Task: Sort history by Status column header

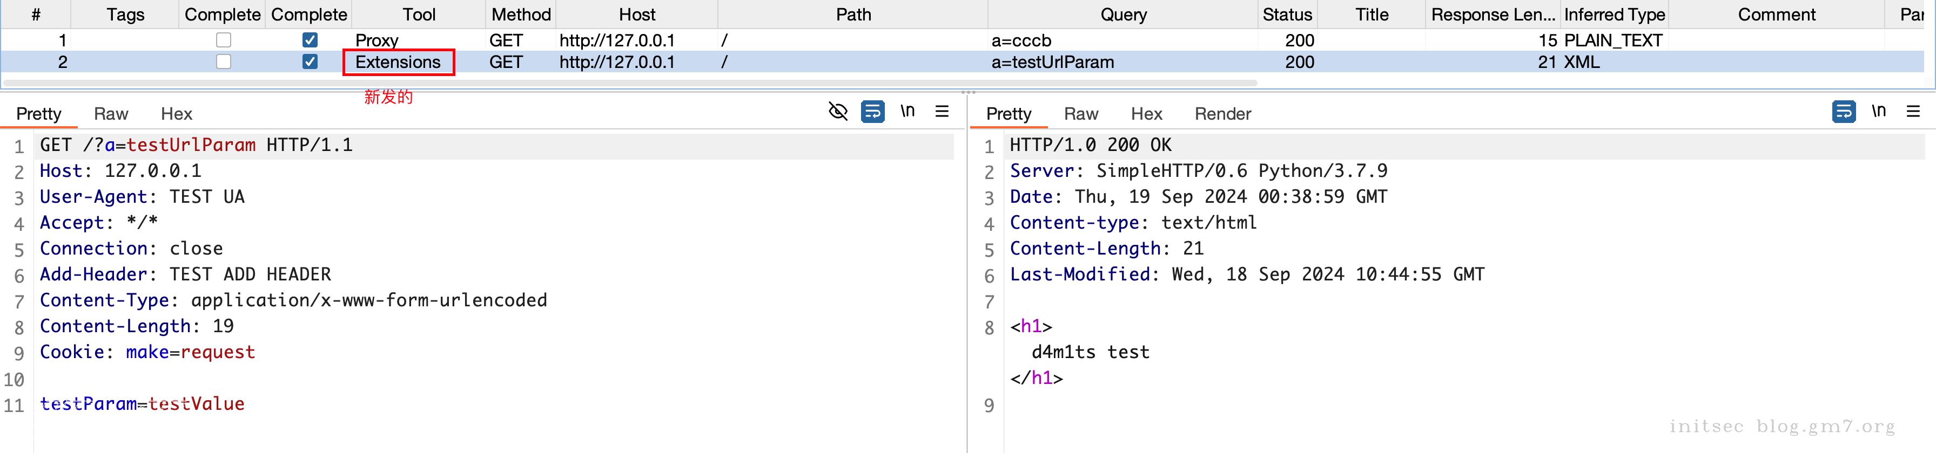Action: click(1287, 14)
